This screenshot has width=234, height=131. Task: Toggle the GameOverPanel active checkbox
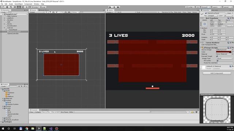206,13
